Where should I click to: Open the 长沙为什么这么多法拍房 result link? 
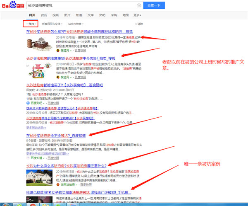tap(66, 165)
